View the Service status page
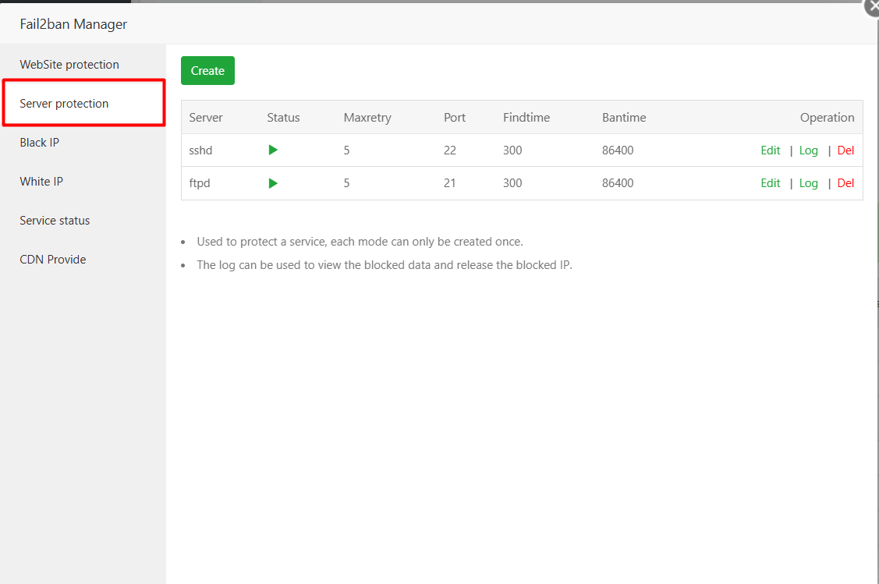This screenshot has width=879, height=584. 55,220
